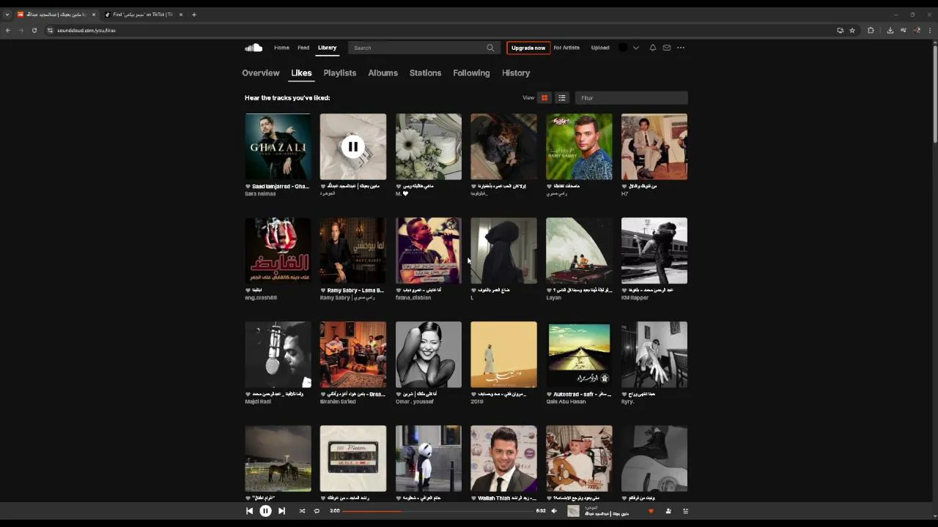
Task: Switch to the Stations tab
Action: coord(425,73)
